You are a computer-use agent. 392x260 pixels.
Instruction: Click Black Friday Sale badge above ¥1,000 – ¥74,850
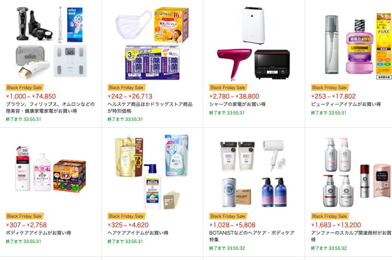(x=24, y=88)
